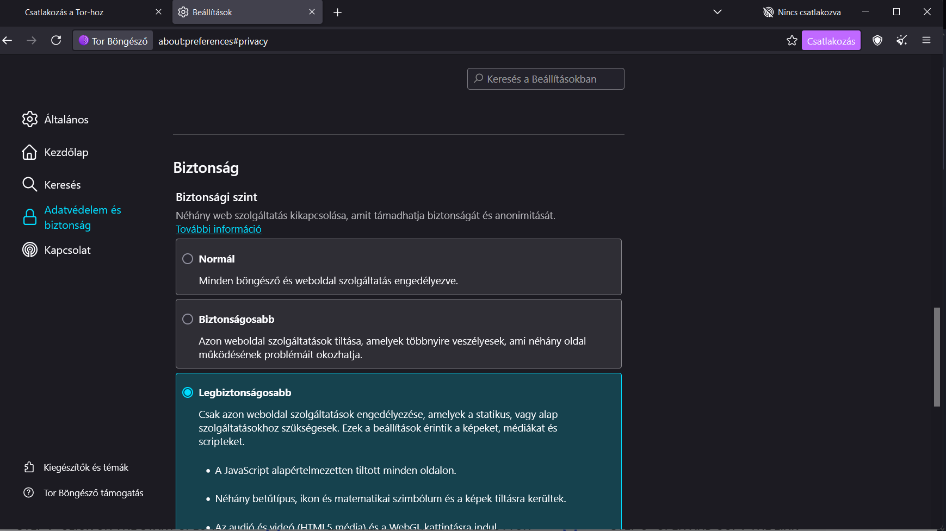This screenshot has height=531, width=946.
Task: Click the vertical scrollbar thumb
Action: [x=937, y=357]
